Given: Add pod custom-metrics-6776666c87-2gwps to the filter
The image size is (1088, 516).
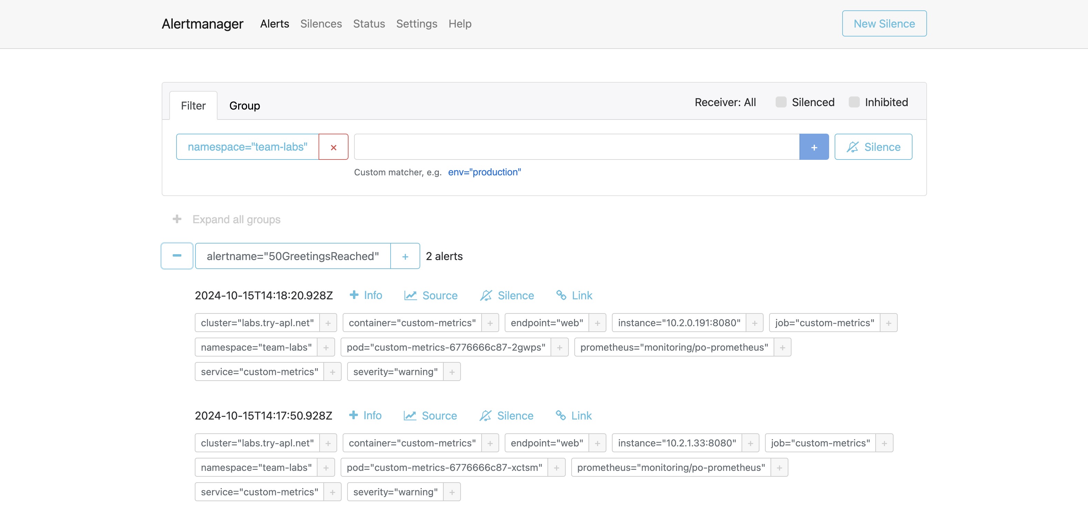Looking at the screenshot, I should [559, 348].
